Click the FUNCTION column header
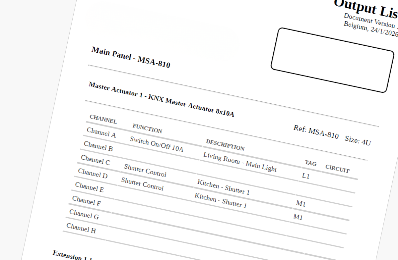Image resolution: width=398 pixels, height=260 pixels. click(x=147, y=128)
